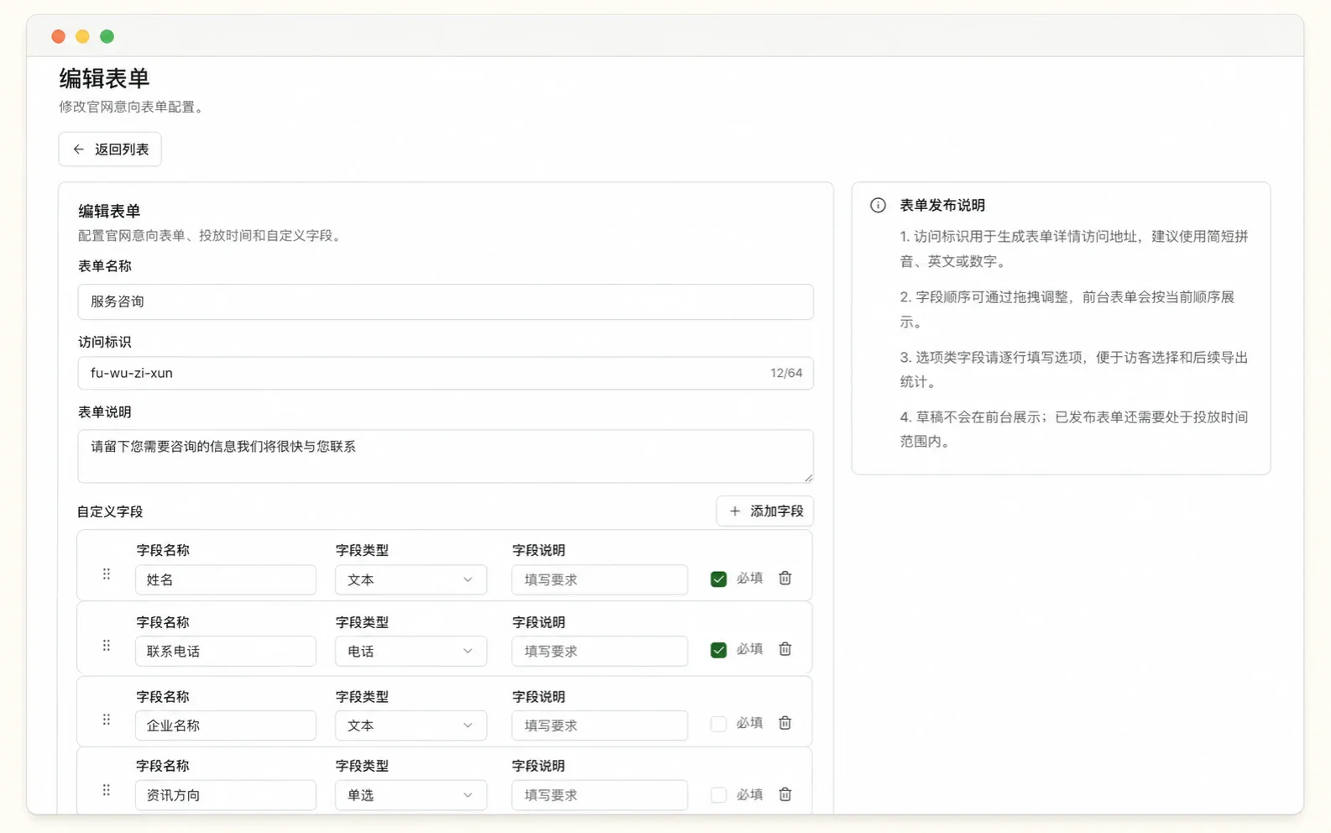Click 字段说明 input in the 资讯方向 row
The image size is (1331, 833).
(x=599, y=795)
